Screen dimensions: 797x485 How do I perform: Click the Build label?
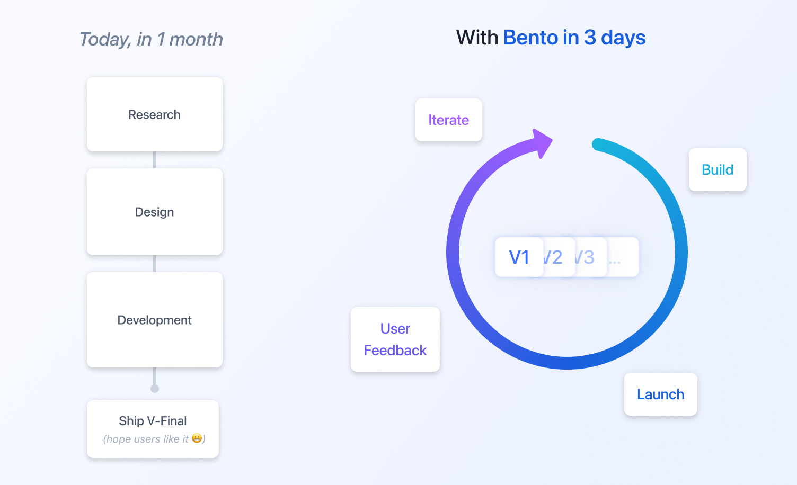point(718,170)
